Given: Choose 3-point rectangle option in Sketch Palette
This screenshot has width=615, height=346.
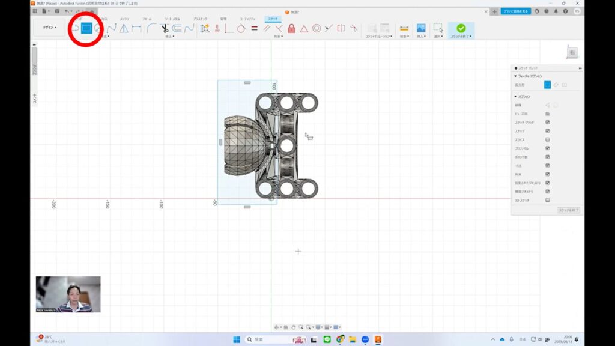Looking at the screenshot, I should 556,85.
